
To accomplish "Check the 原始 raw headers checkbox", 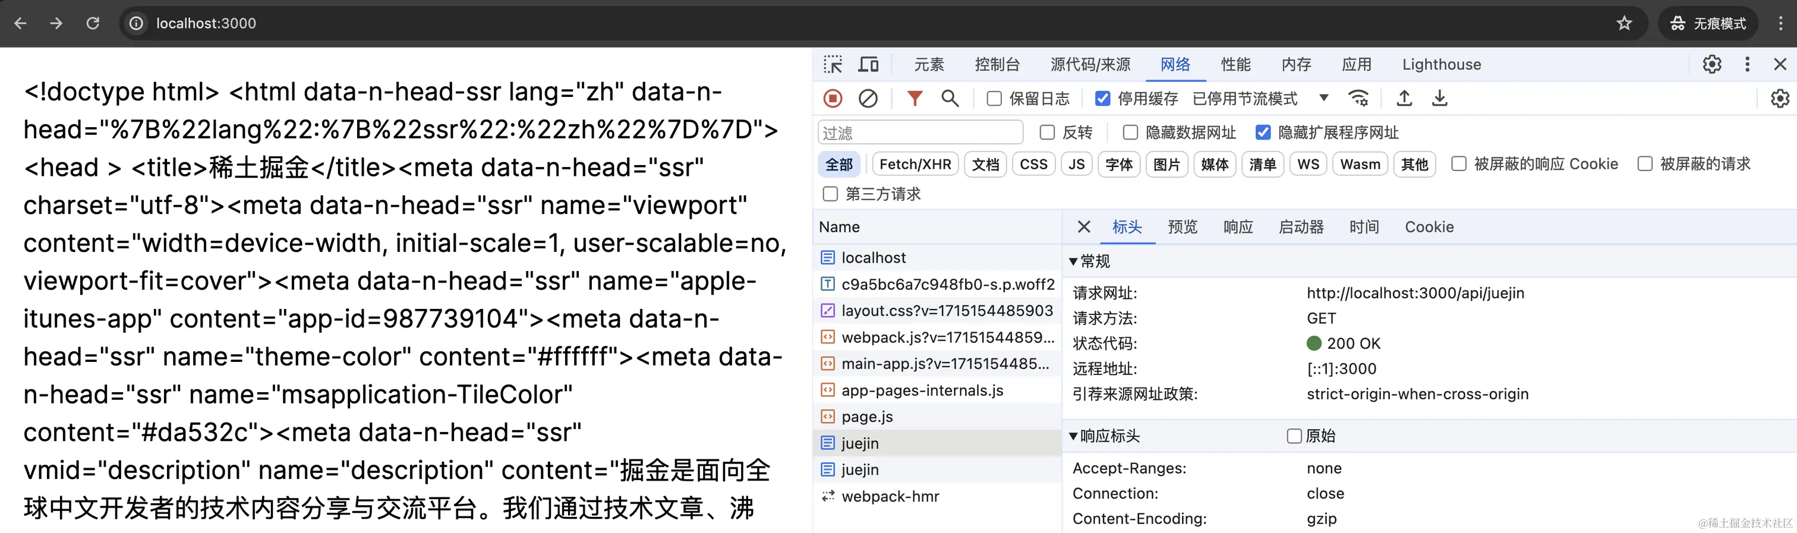I will click(x=1294, y=436).
